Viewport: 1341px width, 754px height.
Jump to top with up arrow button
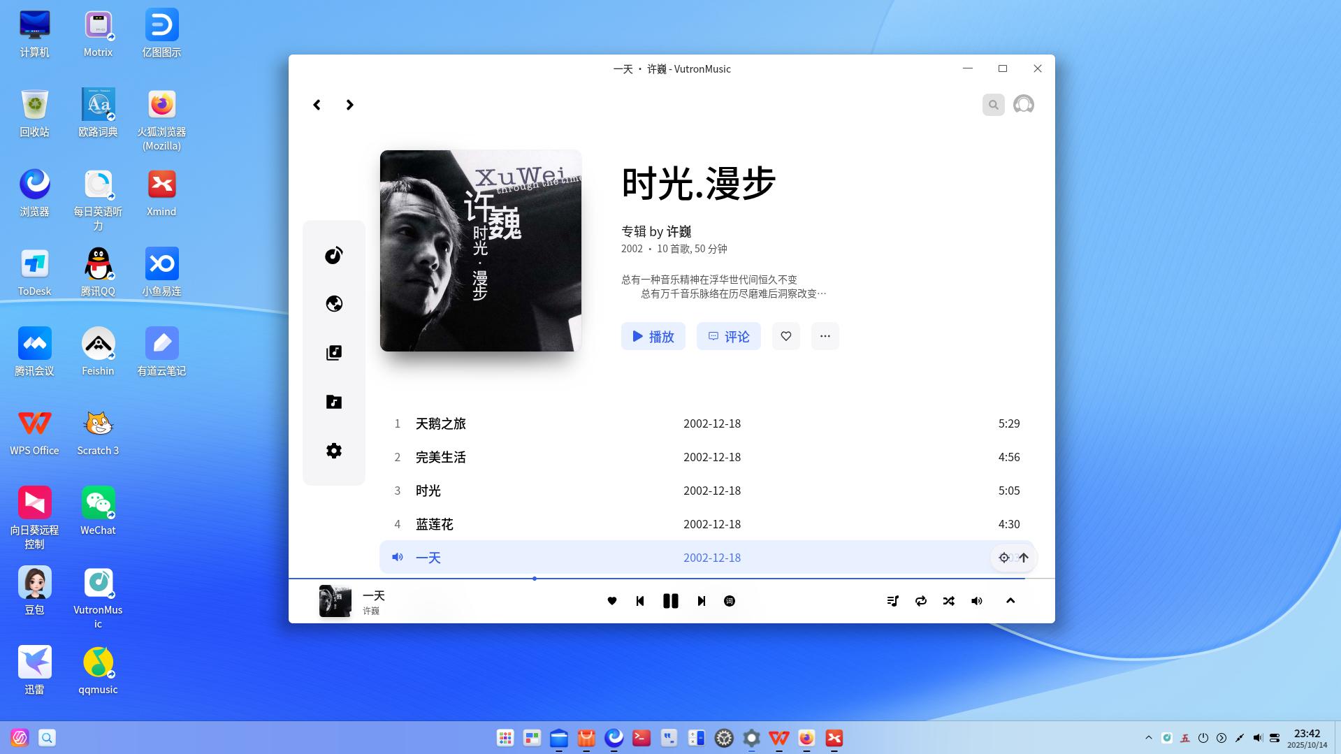(1024, 558)
